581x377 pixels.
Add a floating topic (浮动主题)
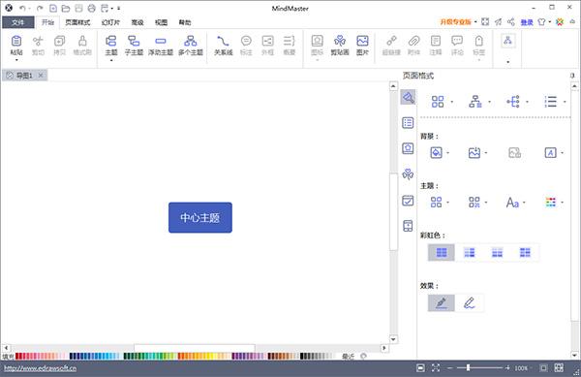tap(161, 46)
